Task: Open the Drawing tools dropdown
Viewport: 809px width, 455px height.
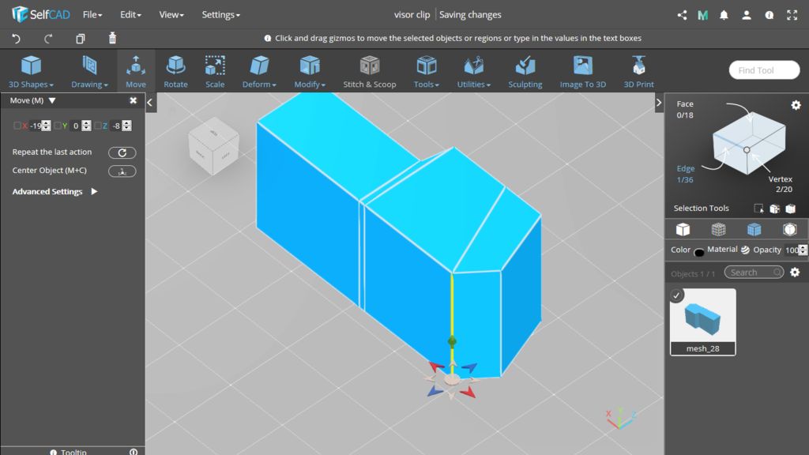Action: click(89, 71)
